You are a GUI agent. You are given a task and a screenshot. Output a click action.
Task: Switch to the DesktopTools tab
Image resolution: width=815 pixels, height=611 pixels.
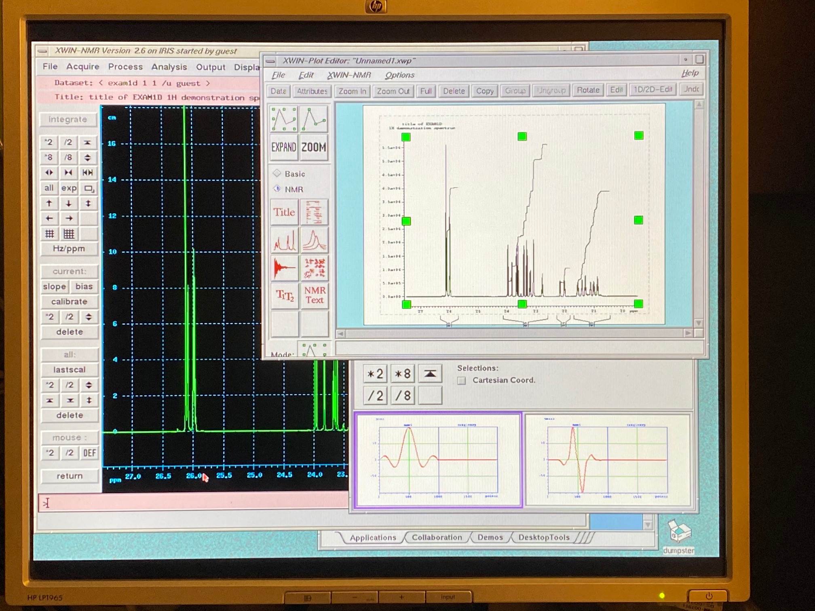click(x=544, y=537)
